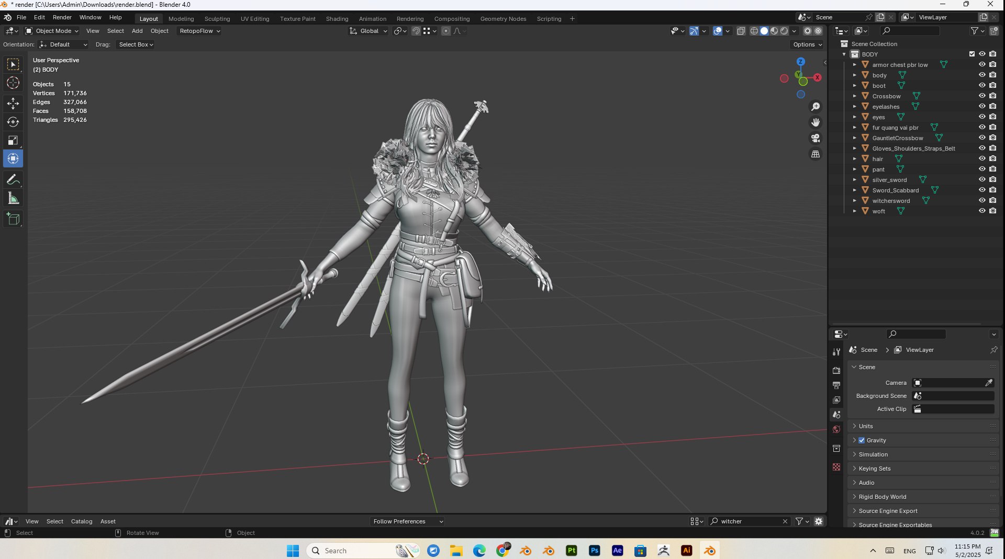1005x559 pixels.
Task: Click the red X axis gizmo ball
Action: 817,77
